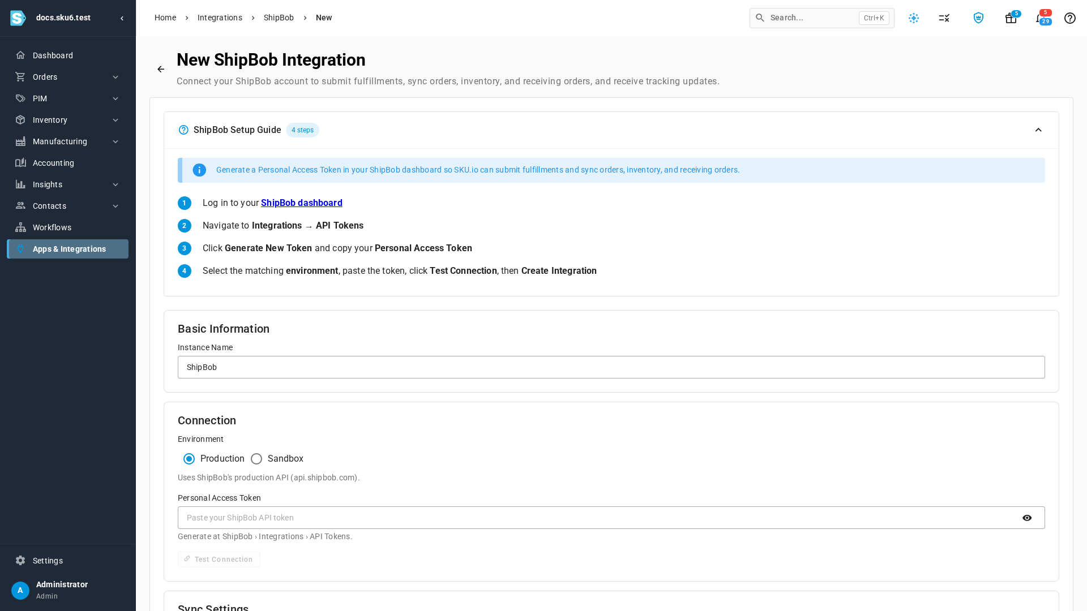Click the shield icon in header
Viewport: 1087px width, 611px height.
(x=978, y=18)
